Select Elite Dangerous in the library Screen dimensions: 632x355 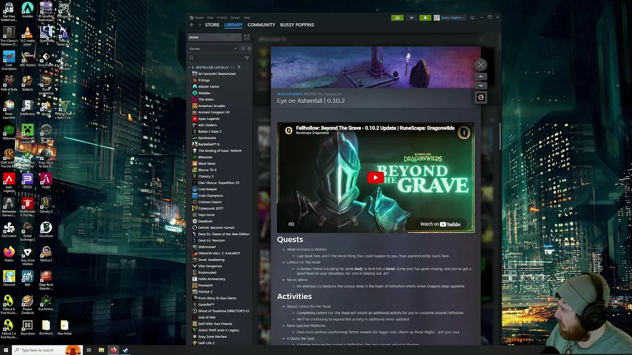pyautogui.click(x=210, y=266)
